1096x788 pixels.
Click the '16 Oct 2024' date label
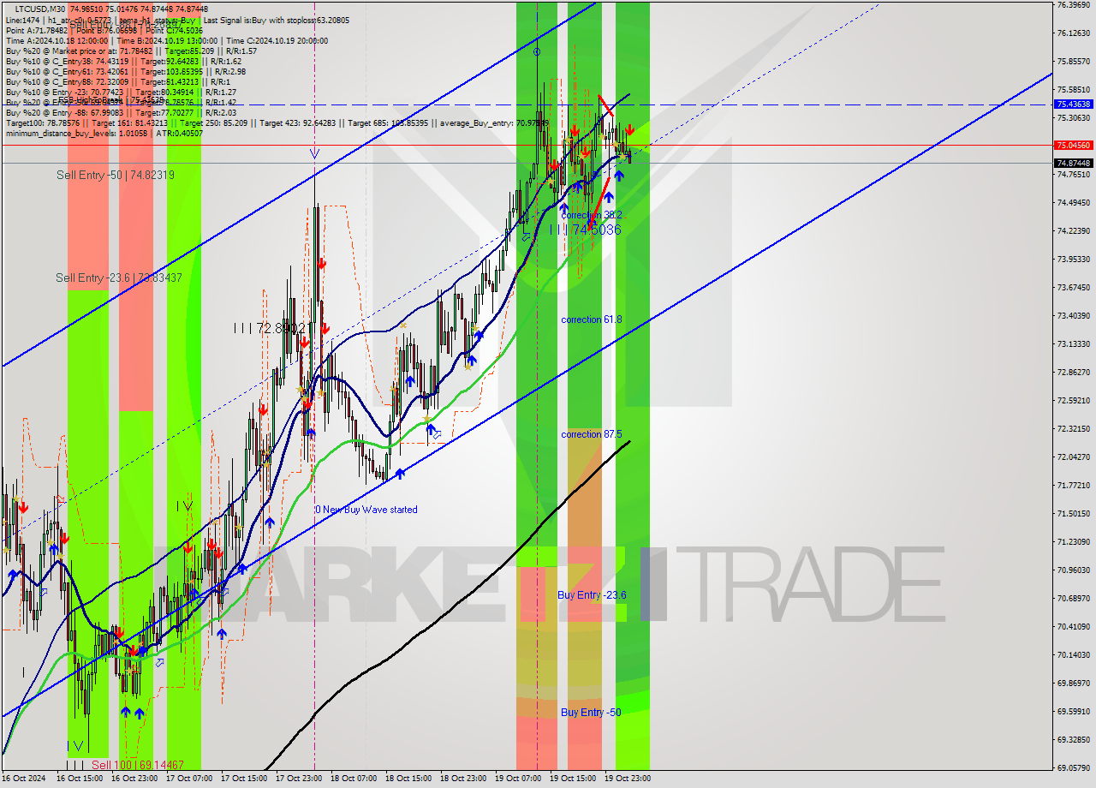[24, 779]
